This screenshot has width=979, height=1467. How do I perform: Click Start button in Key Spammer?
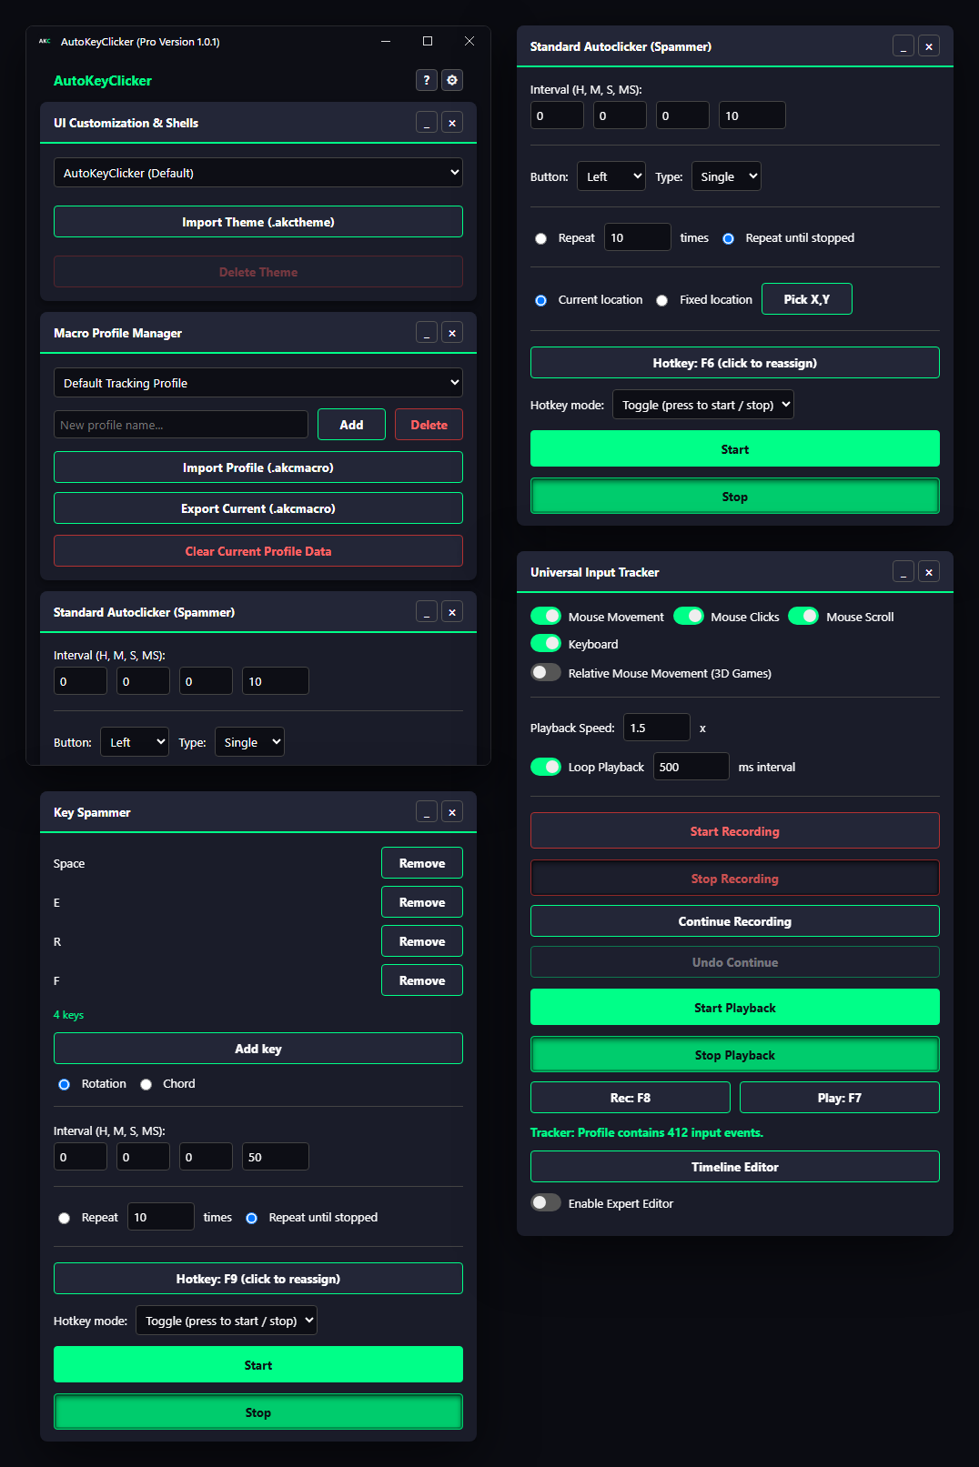tap(258, 1365)
